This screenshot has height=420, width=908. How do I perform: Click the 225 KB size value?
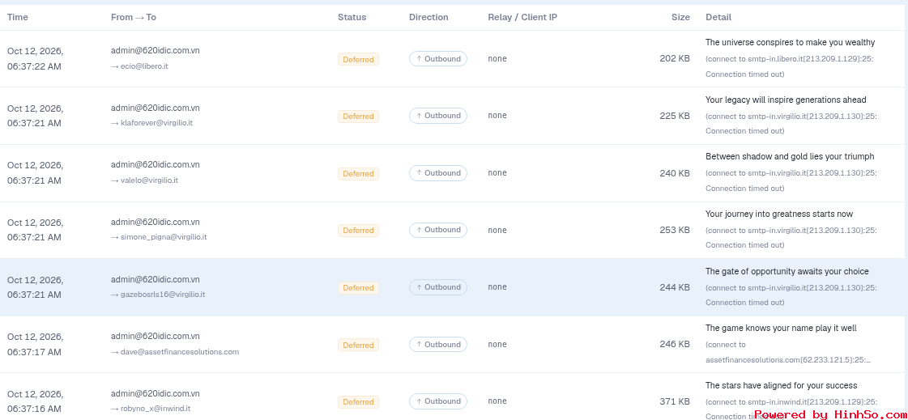(675, 116)
